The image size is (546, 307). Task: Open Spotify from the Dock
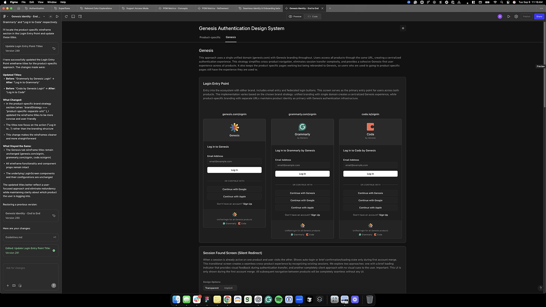click(x=278, y=300)
